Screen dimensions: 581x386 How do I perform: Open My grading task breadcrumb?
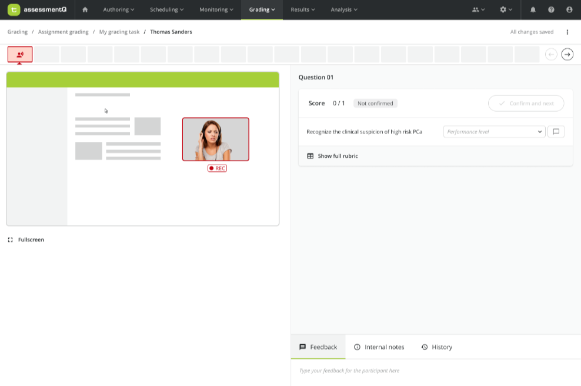(119, 32)
